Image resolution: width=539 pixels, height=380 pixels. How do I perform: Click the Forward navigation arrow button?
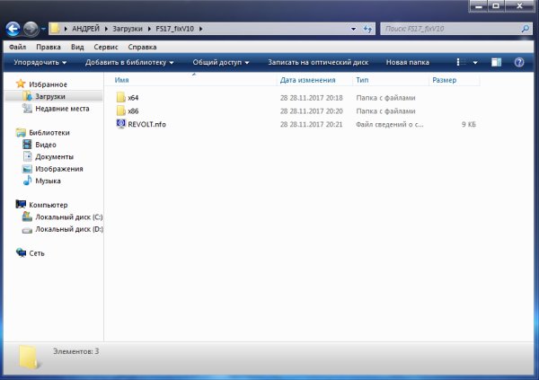(x=31, y=29)
